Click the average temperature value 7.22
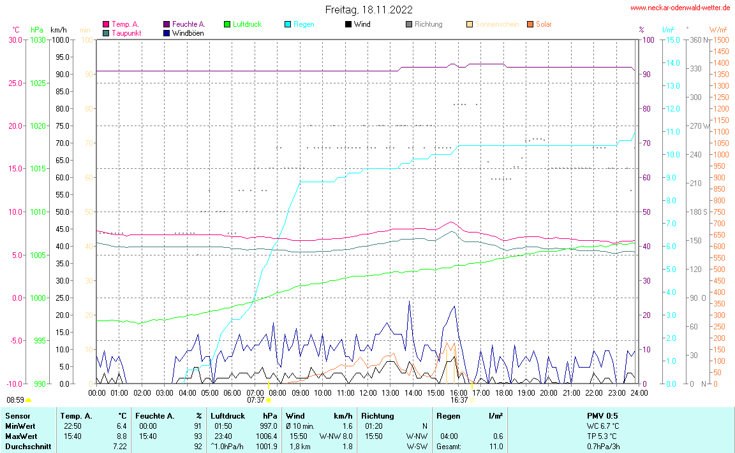 (x=120, y=447)
